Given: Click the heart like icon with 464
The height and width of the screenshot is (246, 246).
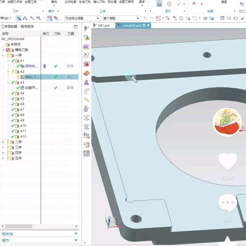Looking at the screenshot, I should 228,161.
